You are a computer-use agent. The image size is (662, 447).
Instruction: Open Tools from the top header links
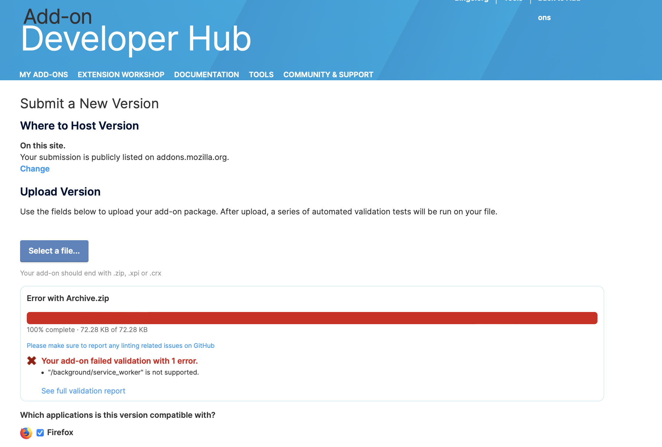coord(513,1)
